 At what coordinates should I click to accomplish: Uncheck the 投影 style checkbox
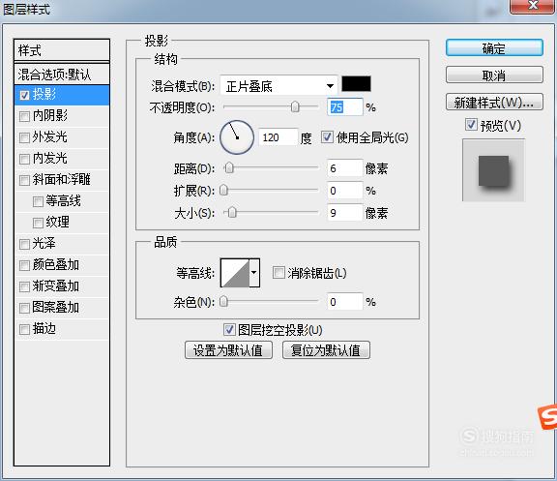pos(24,95)
